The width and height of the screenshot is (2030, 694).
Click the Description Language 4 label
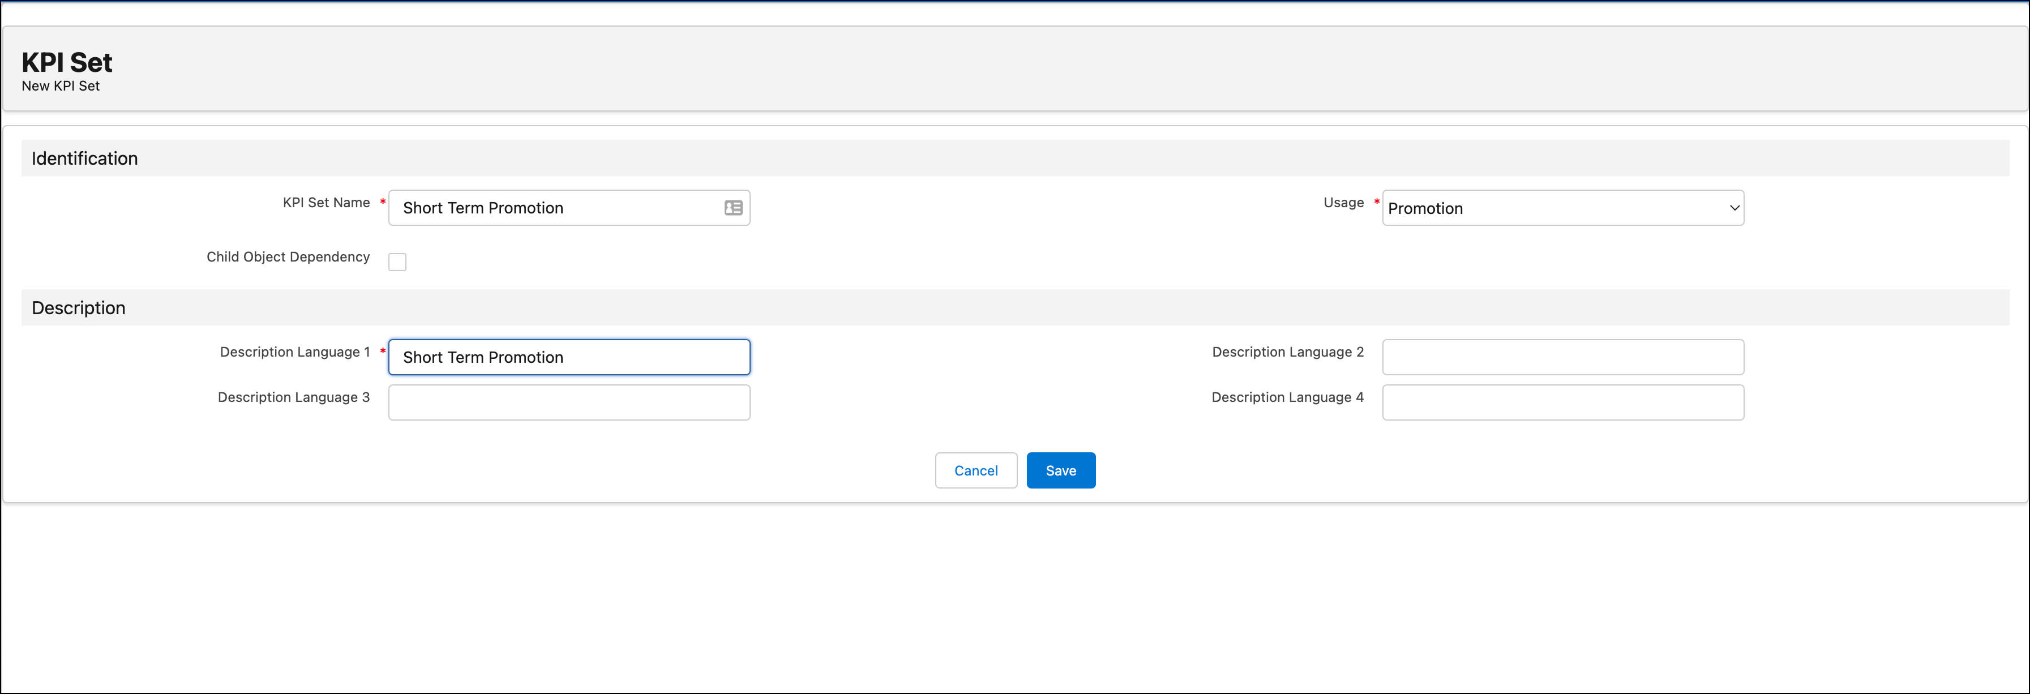(1287, 397)
